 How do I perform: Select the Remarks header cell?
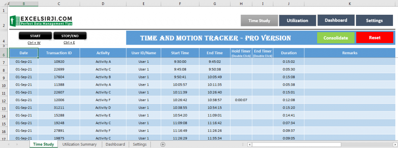click(x=350, y=53)
